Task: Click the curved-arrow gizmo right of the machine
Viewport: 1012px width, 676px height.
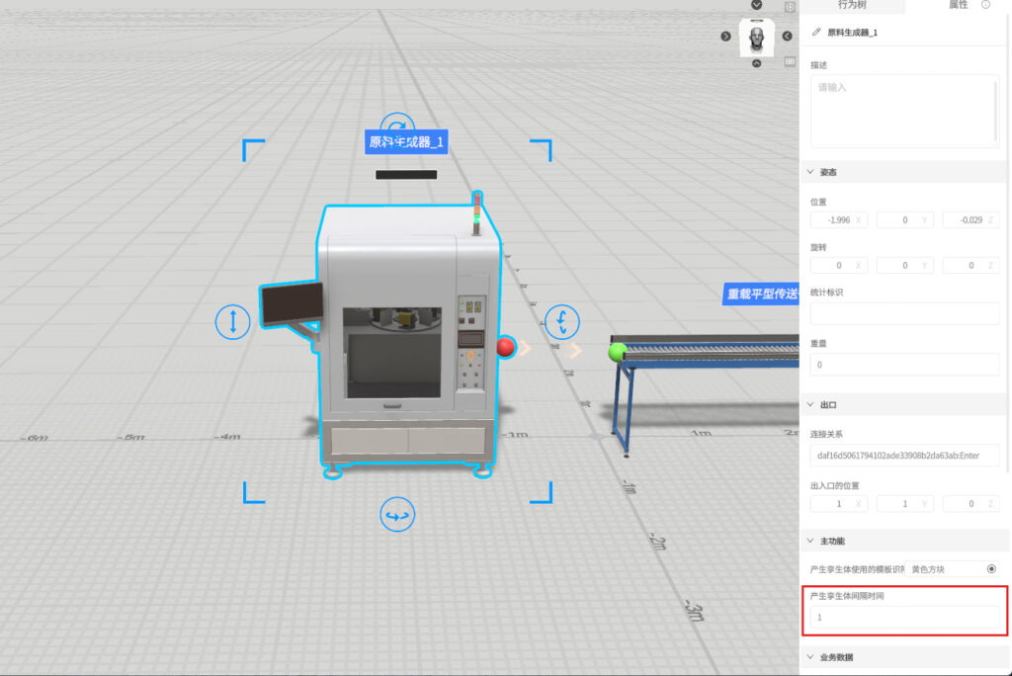Action: (x=562, y=321)
